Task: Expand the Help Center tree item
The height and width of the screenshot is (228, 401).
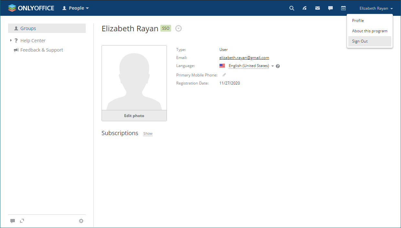Action: [10, 40]
